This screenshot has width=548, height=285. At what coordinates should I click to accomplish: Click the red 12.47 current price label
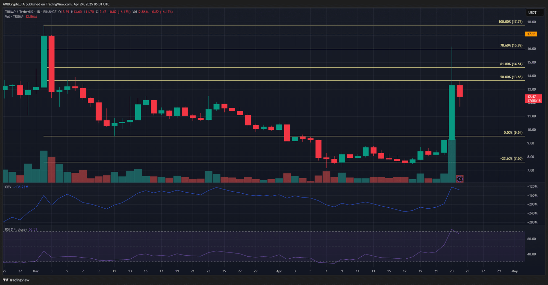tap(534, 99)
